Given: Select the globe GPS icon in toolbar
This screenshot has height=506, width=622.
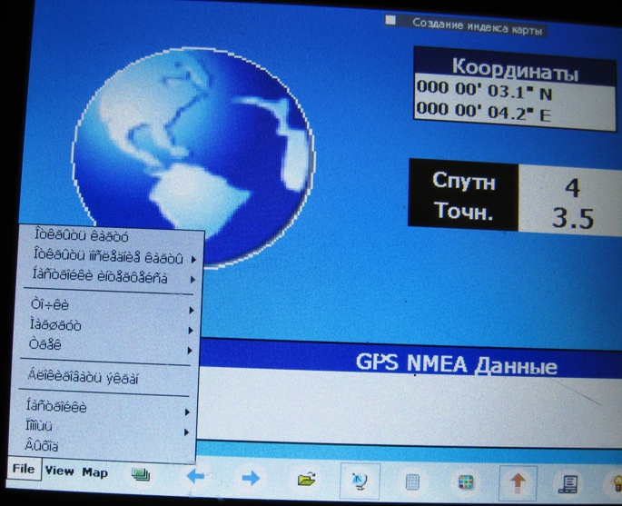Looking at the screenshot, I should point(358,479).
